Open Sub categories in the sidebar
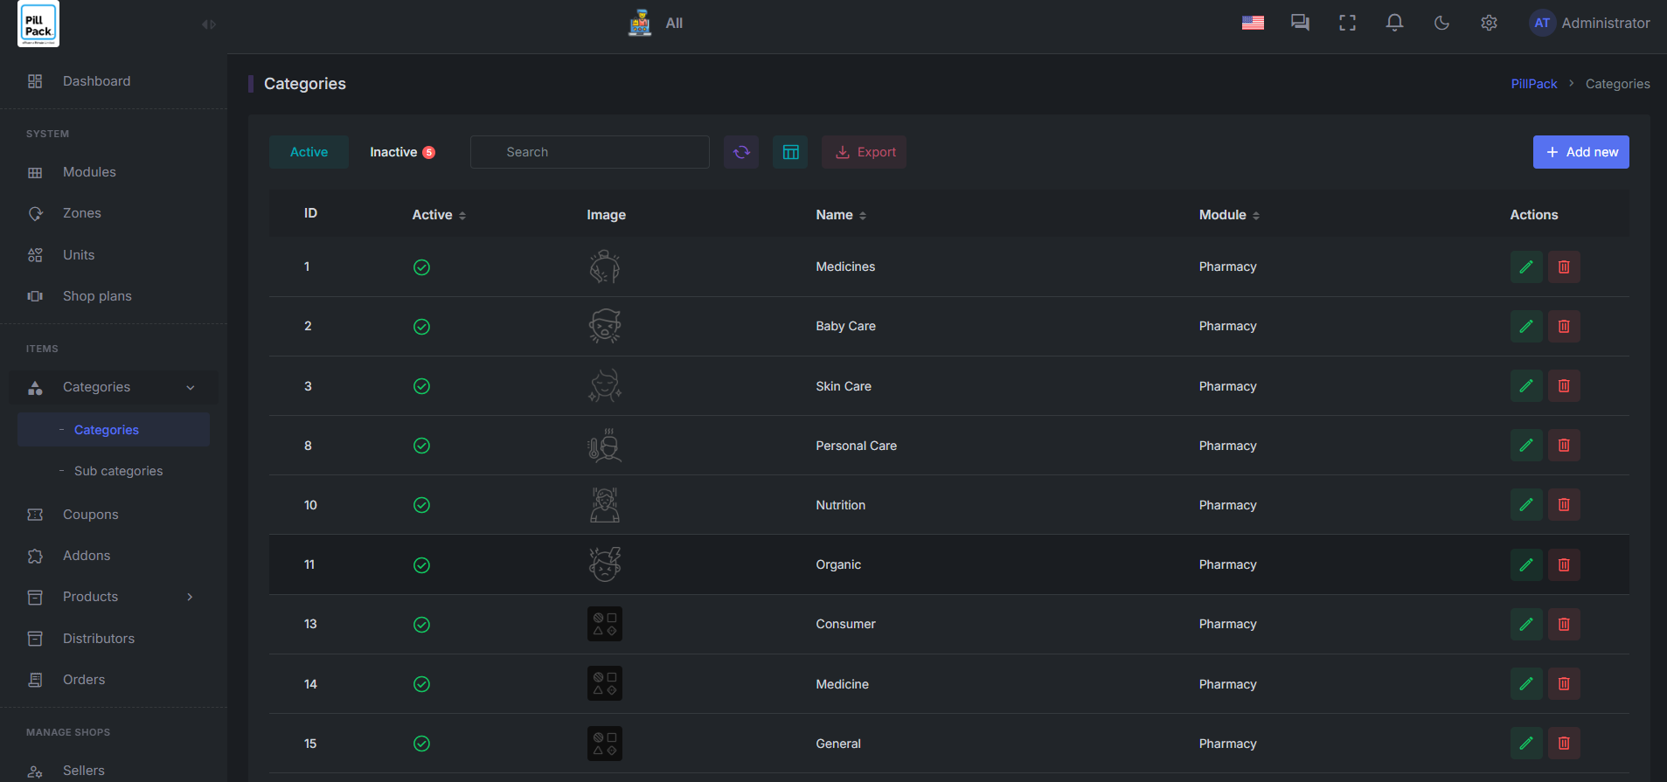 [118, 471]
